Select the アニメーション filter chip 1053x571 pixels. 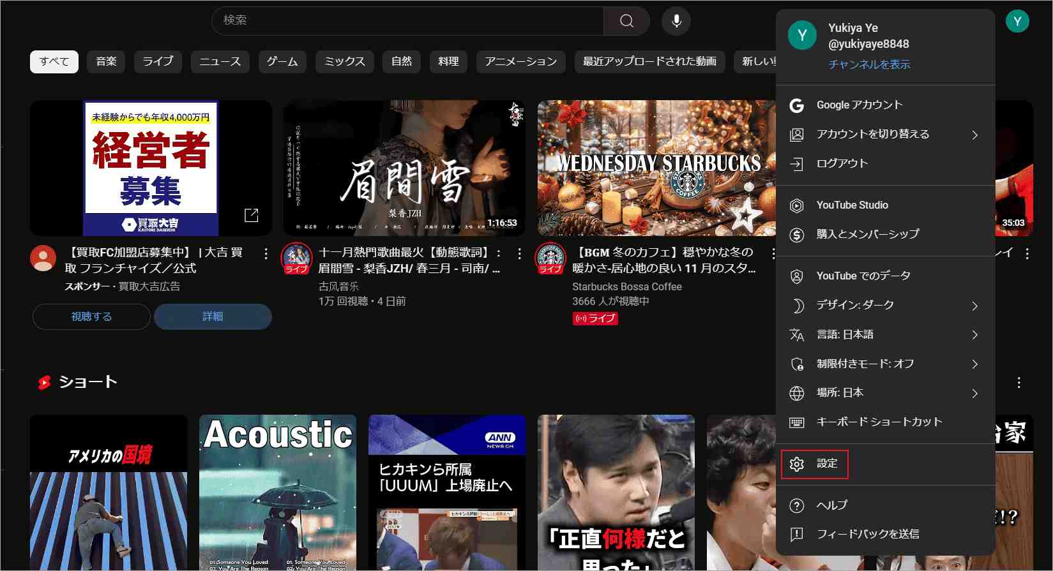point(521,62)
